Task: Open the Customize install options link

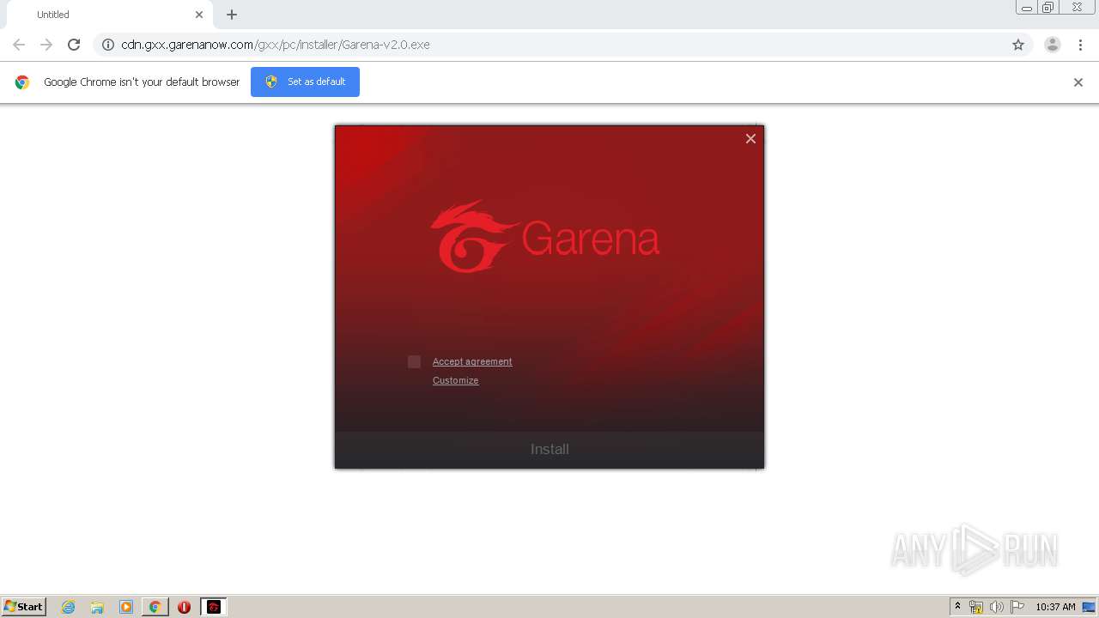Action: click(455, 380)
